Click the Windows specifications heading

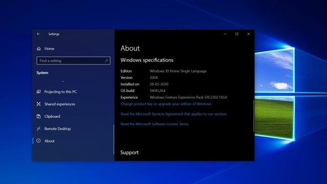147,60
